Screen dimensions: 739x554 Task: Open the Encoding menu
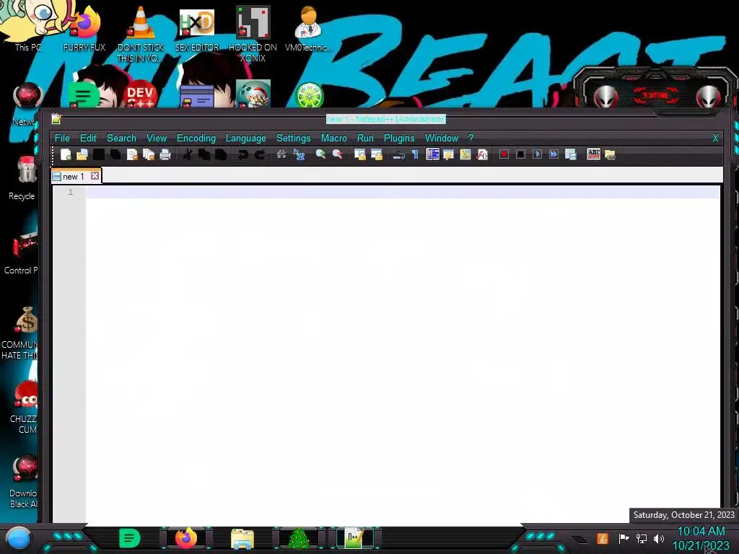click(196, 138)
